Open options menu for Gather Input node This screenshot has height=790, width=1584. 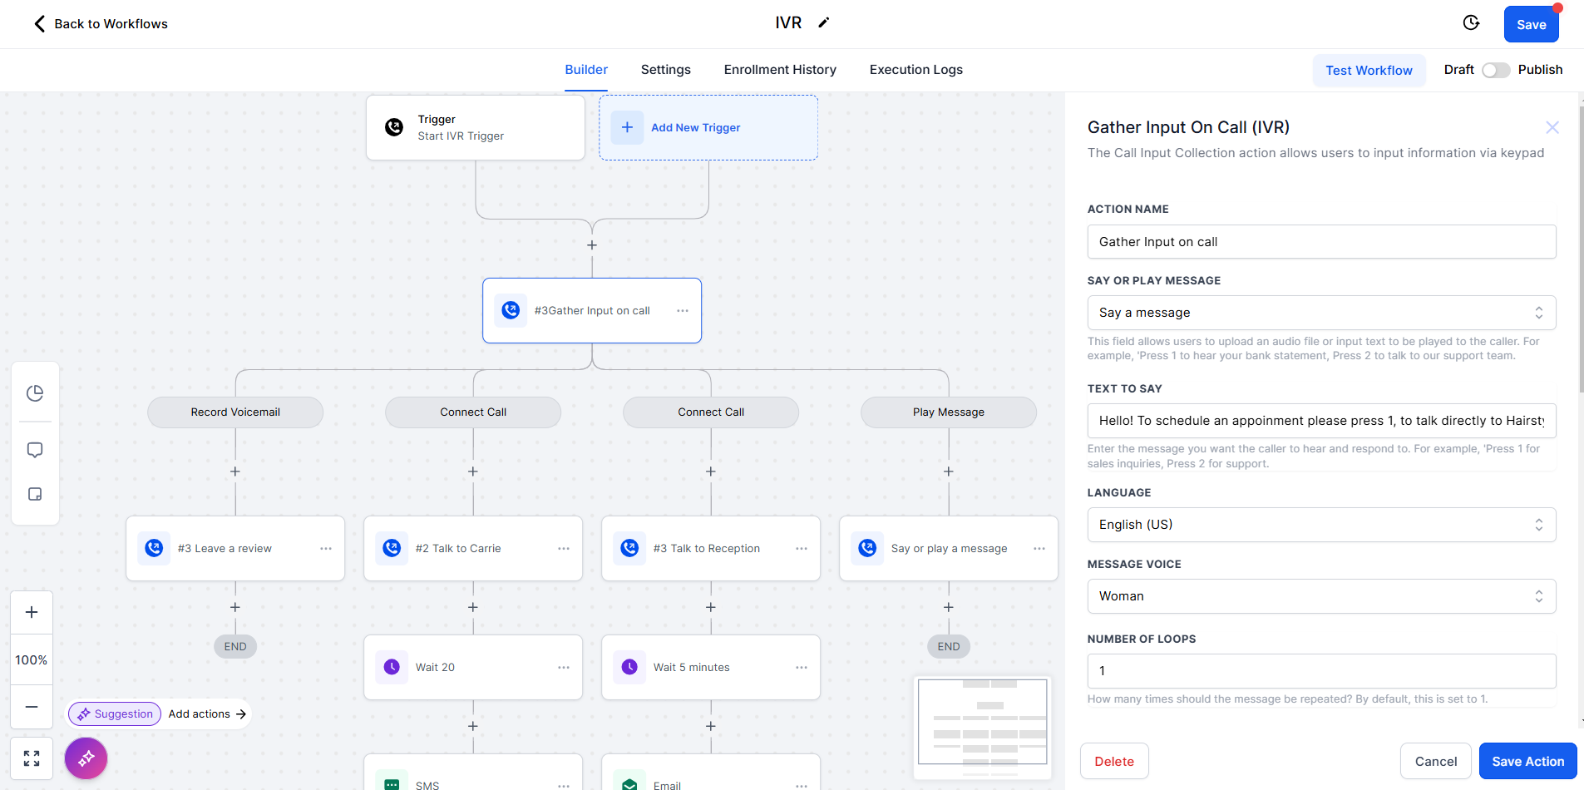[683, 311]
